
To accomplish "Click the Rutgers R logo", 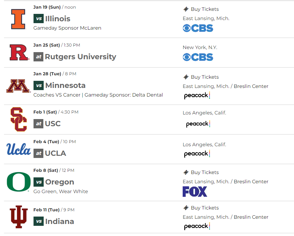I will [x=19, y=52].
